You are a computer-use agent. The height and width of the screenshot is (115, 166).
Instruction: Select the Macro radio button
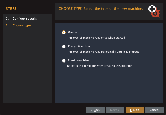click(64, 33)
